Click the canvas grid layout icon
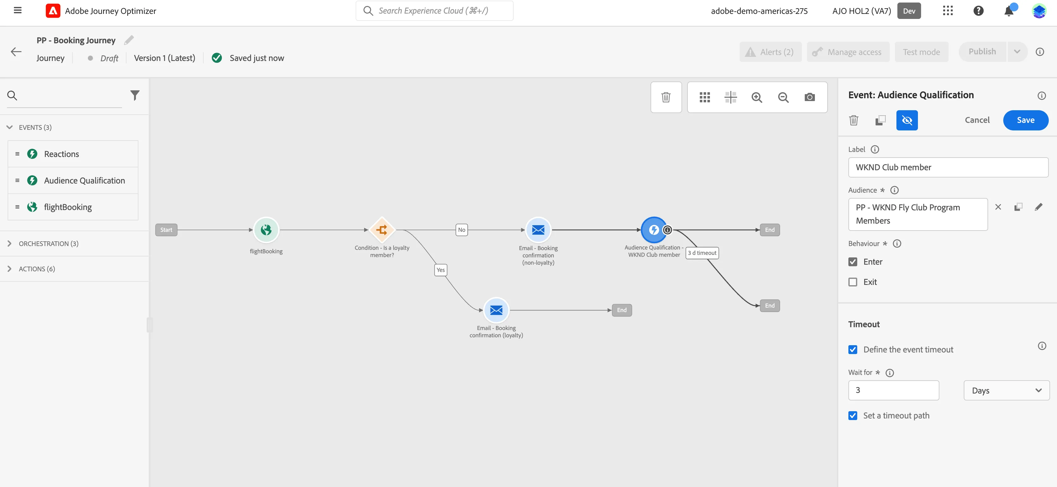Screen dimensions: 1057x487 (x=705, y=97)
